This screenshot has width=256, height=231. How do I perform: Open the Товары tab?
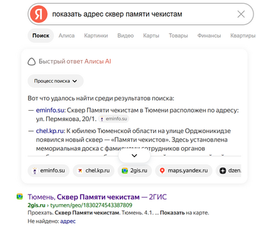(x=178, y=36)
